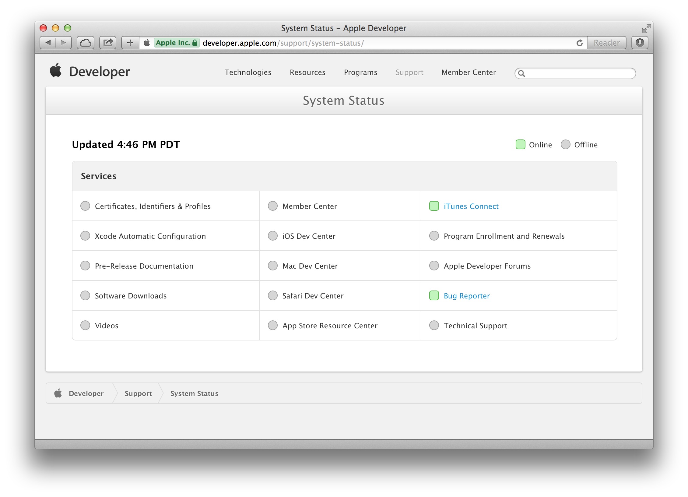Open the Share button in toolbar

108,43
